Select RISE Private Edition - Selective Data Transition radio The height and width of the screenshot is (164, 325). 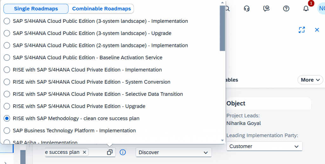click(x=7, y=94)
